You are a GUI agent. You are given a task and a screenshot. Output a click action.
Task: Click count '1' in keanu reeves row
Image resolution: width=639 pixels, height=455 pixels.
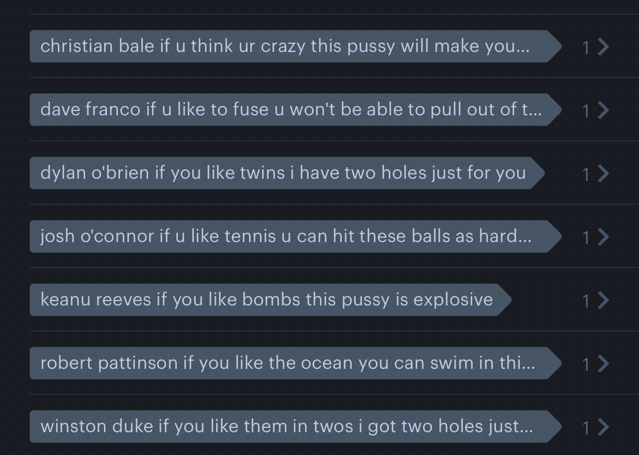click(x=586, y=302)
